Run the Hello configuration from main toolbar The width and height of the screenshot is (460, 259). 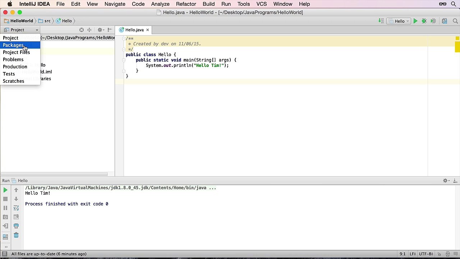415,21
